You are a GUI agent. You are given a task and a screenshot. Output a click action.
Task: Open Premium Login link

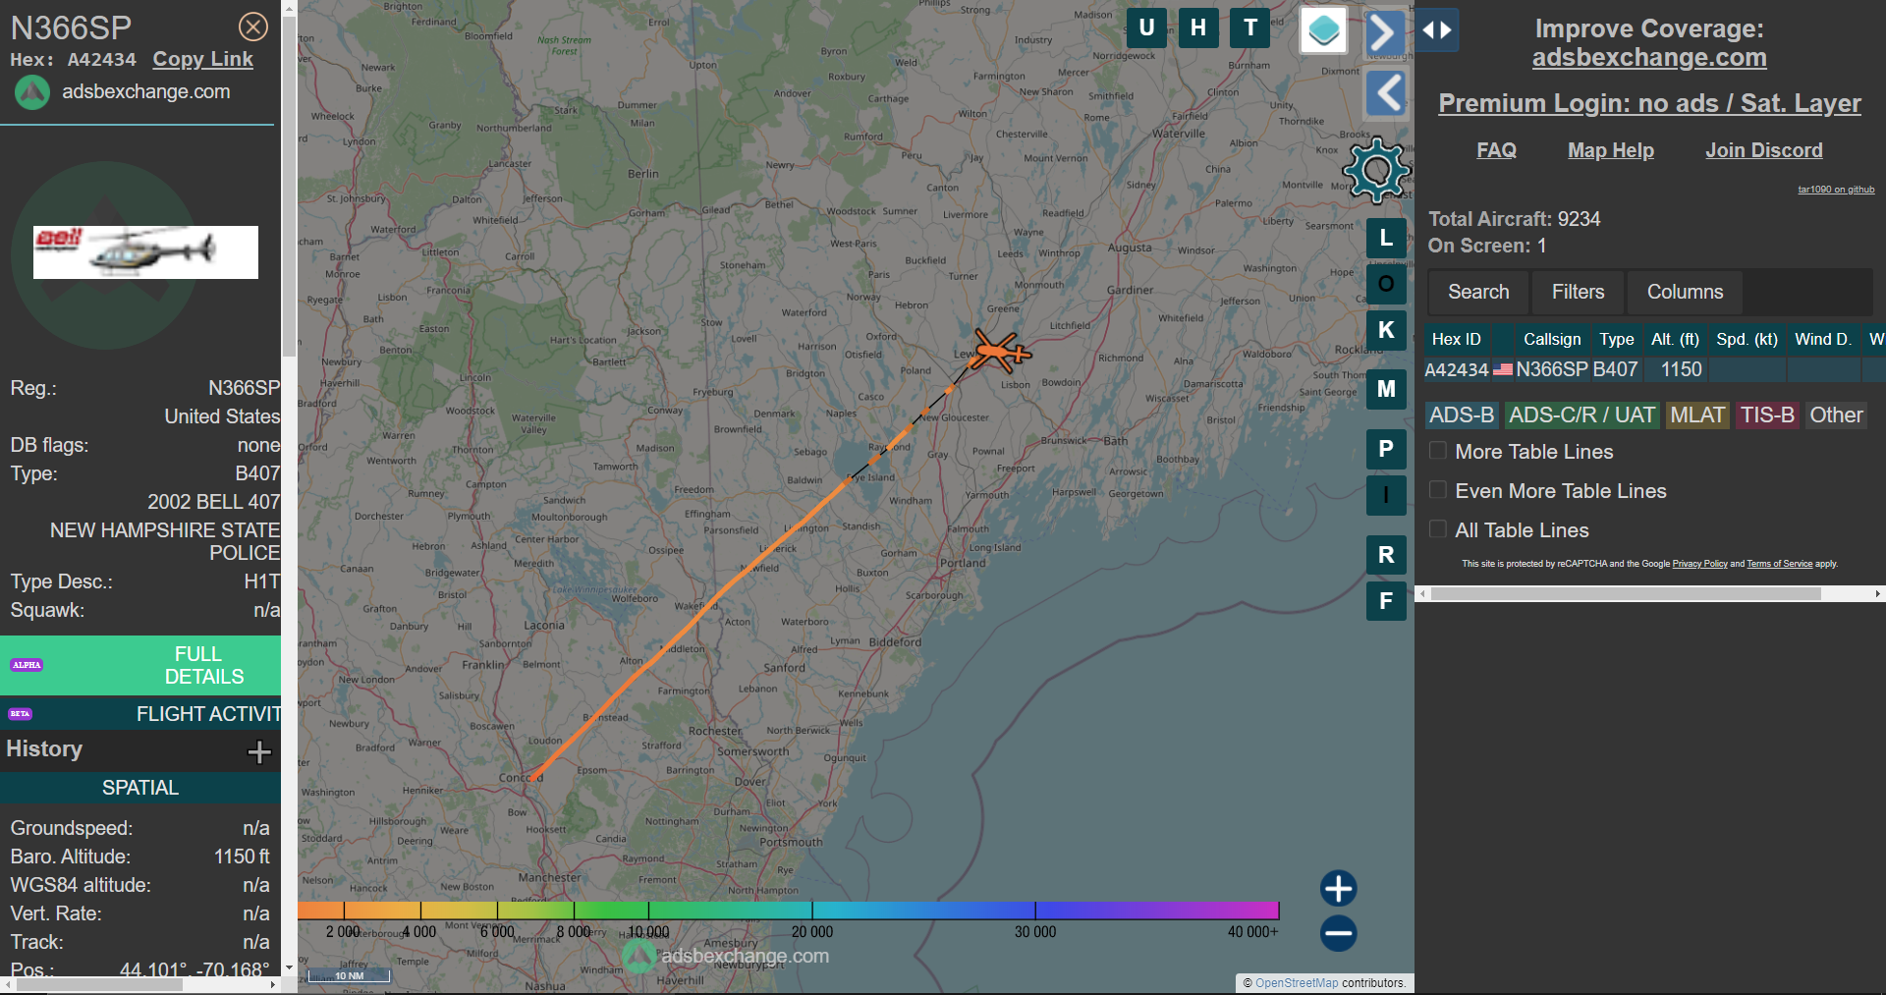1649,103
